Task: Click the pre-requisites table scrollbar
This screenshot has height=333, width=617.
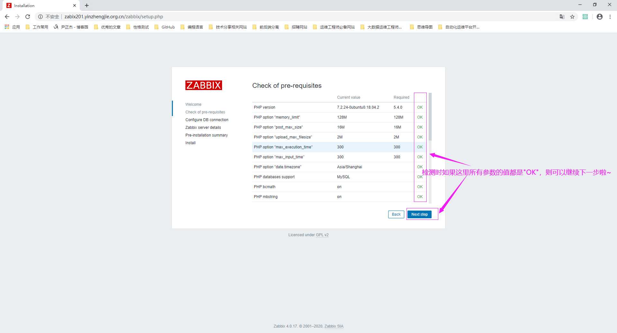Action: [x=430, y=117]
